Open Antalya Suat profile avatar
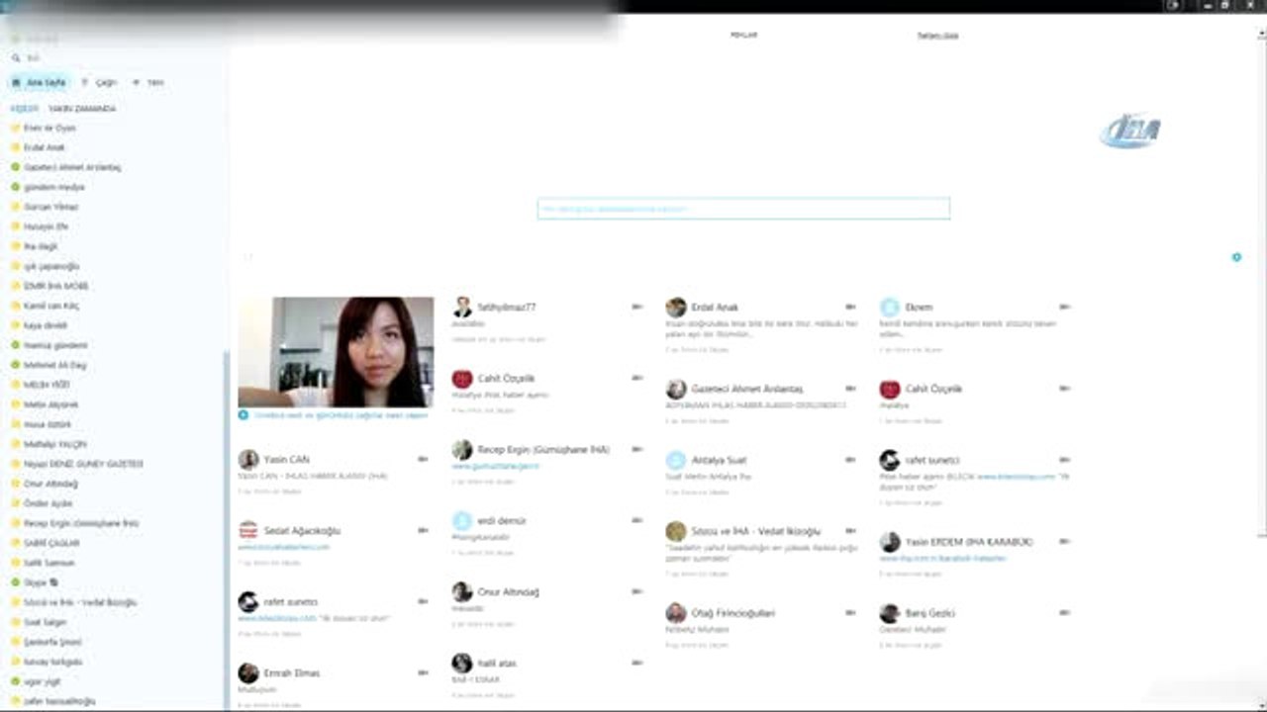This screenshot has width=1267, height=712. (x=676, y=460)
